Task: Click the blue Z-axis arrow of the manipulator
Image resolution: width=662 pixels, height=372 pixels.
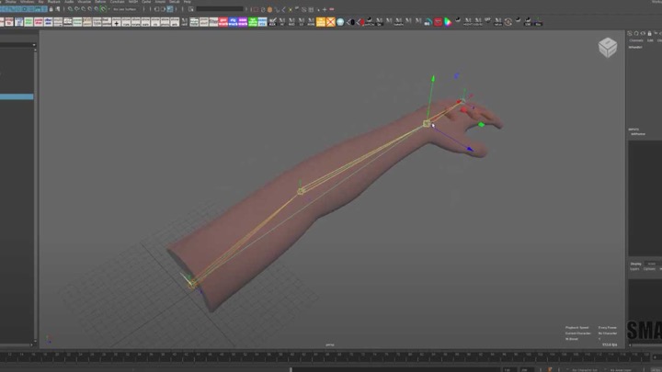Action: pyautogui.click(x=470, y=149)
